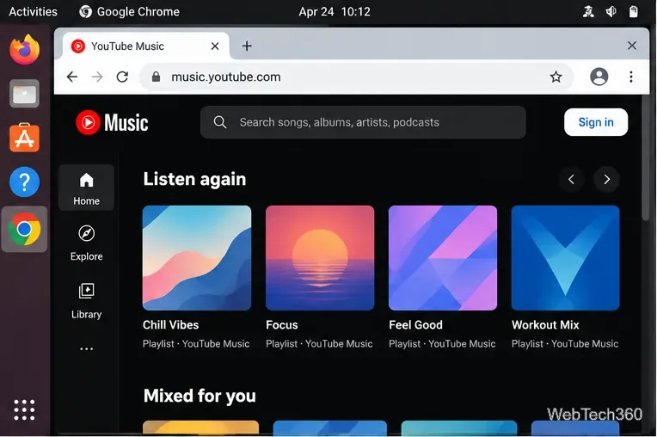Screen dimensions: 657x437
Task: Open Chrome three-dot menu
Action: [631, 77]
